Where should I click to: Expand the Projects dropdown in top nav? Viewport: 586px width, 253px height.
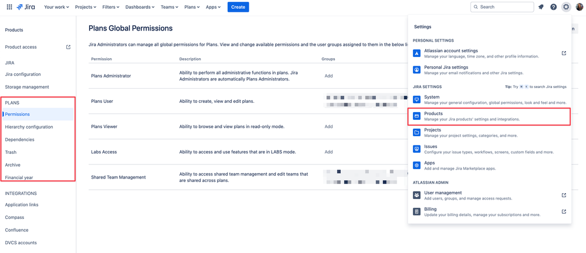pos(86,6)
